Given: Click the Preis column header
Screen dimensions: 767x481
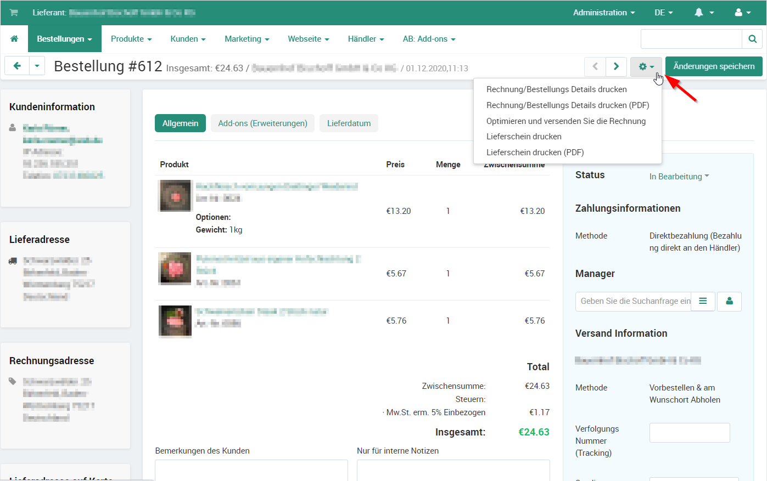Looking at the screenshot, I should click(x=395, y=165).
